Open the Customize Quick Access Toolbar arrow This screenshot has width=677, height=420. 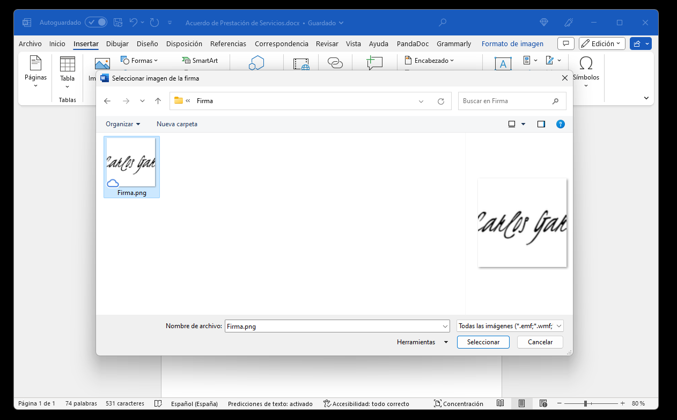point(170,23)
